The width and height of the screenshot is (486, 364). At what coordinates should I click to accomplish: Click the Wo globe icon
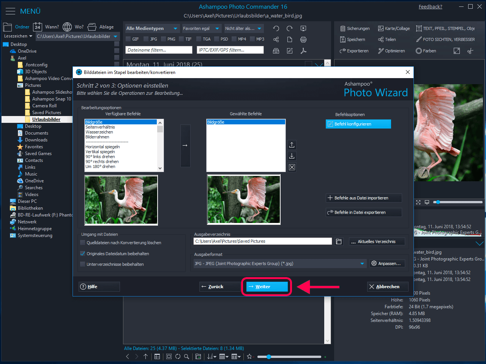pos(67,27)
